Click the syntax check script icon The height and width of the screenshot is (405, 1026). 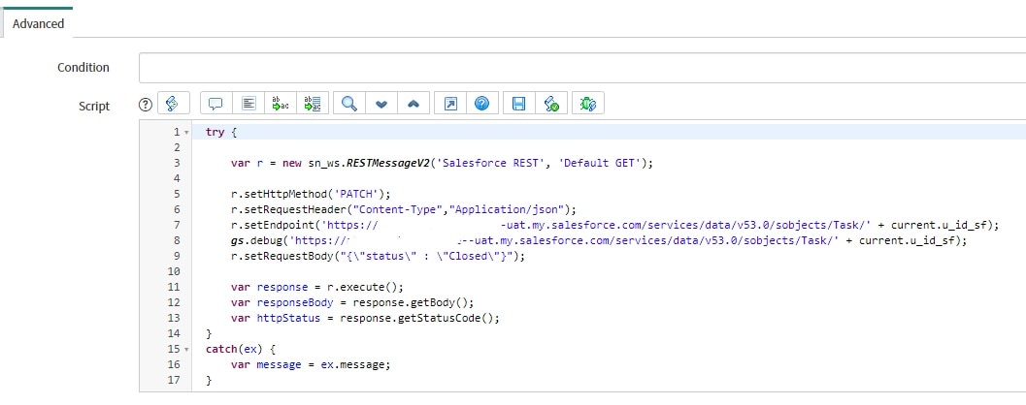pyautogui.click(x=551, y=105)
